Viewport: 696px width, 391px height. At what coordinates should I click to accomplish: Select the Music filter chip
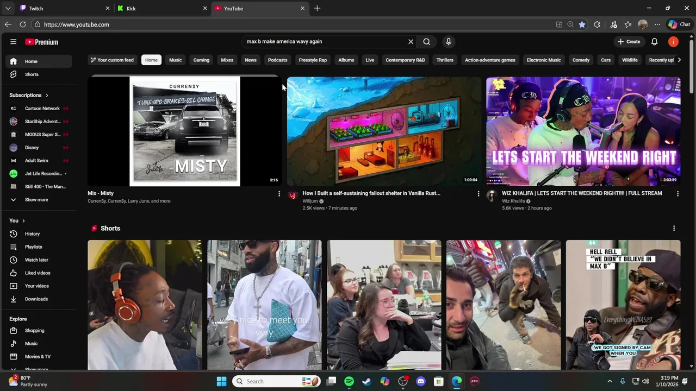click(x=175, y=60)
